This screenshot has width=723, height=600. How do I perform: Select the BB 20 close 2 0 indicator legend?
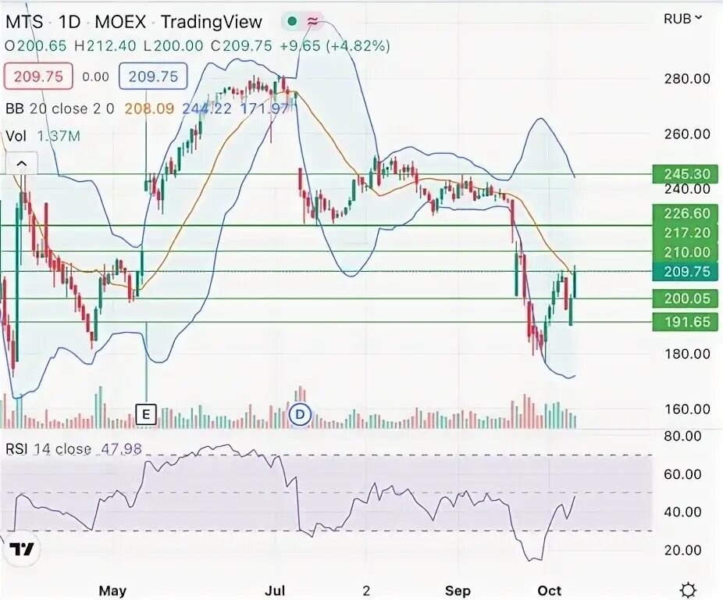pyautogui.click(x=60, y=109)
